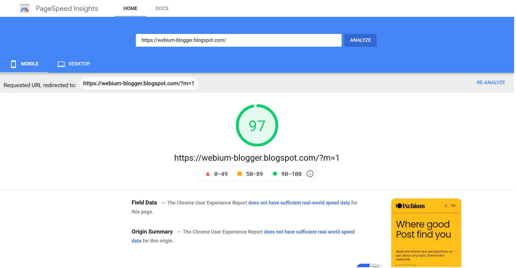Click the blue view toggle at bottom
This screenshot has width=516, height=268.
[363, 266]
